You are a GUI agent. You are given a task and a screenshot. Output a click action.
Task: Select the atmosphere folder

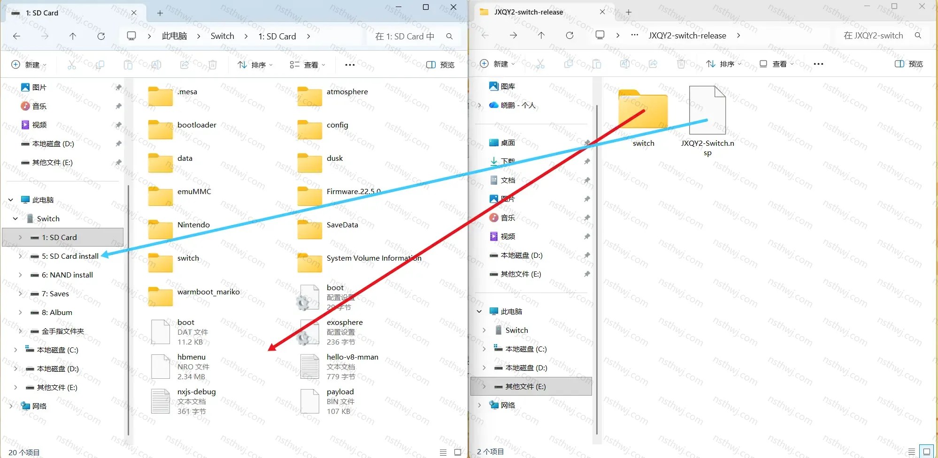tap(333, 96)
